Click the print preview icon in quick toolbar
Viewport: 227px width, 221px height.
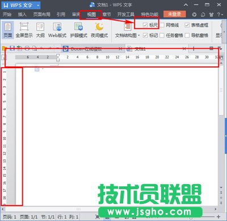35,48
